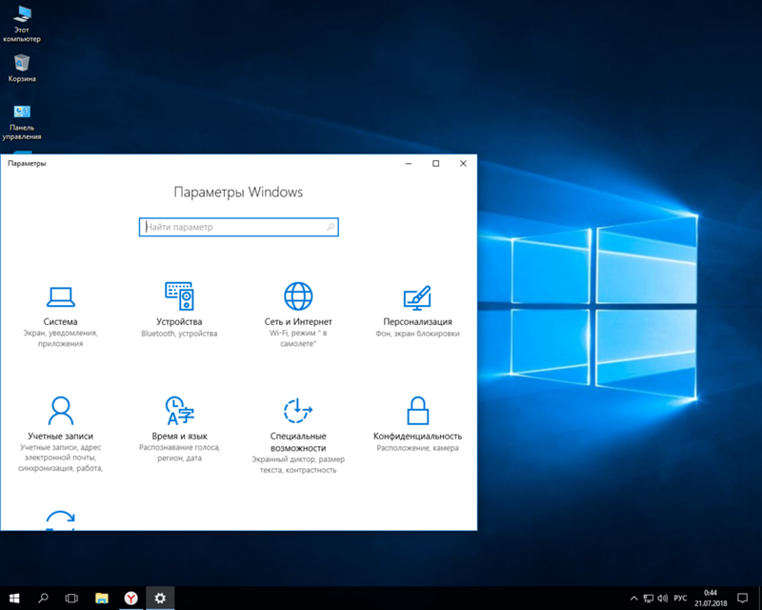Screen dimensions: 762x610
Task: Open the partially visible update arrows icon
Action: pyautogui.click(x=60, y=519)
